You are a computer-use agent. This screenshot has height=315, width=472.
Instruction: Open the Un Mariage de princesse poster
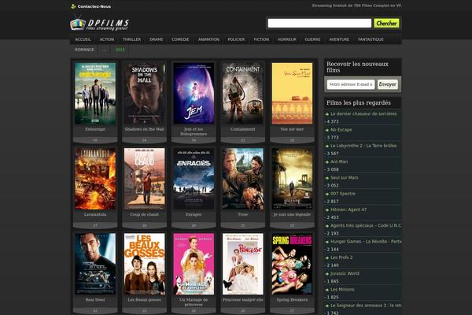tap(194, 264)
